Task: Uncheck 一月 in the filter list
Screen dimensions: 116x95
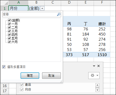Action: pos(9,24)
